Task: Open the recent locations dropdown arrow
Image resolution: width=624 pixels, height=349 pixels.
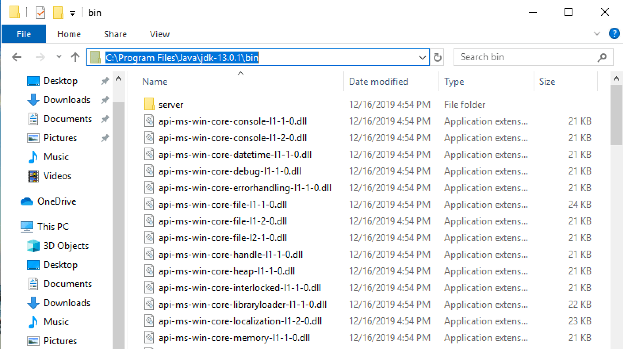Action: [59, 57]
